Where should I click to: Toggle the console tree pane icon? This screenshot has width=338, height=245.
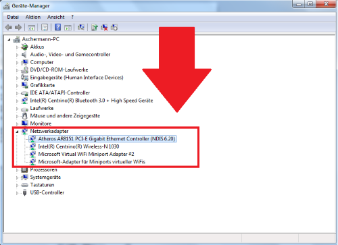pyautogui.click(x=31, y=28)
